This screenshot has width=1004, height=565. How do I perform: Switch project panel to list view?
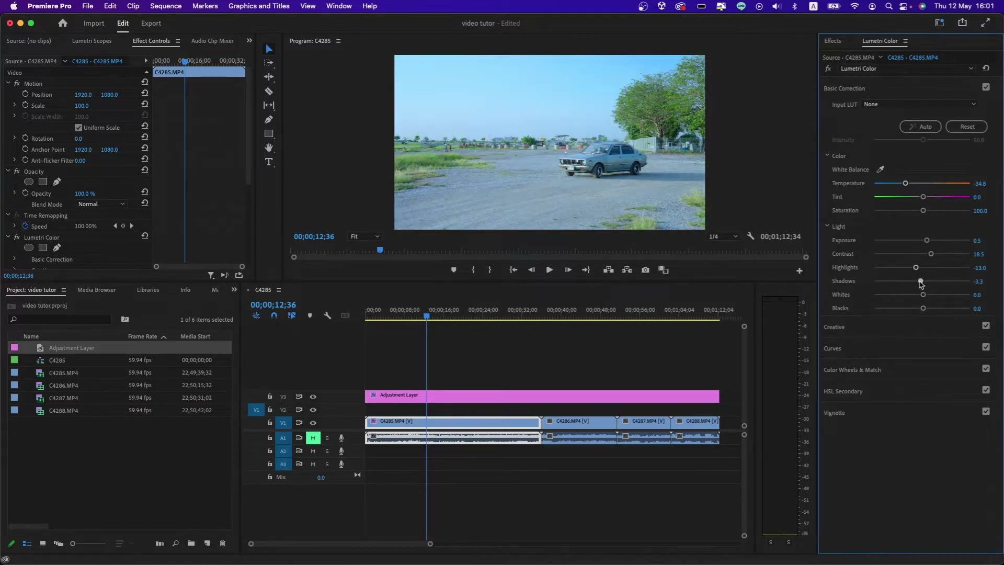27,544
